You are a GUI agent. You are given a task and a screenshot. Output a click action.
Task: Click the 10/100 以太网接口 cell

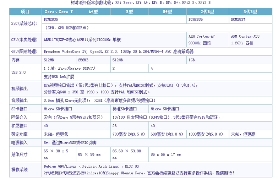tap(191, 117)
